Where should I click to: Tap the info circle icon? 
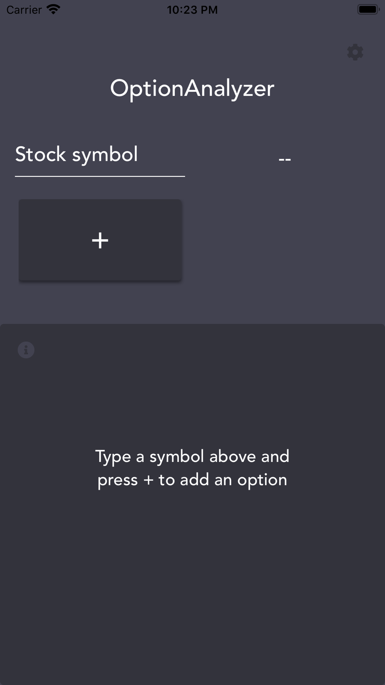pos(26,350)
